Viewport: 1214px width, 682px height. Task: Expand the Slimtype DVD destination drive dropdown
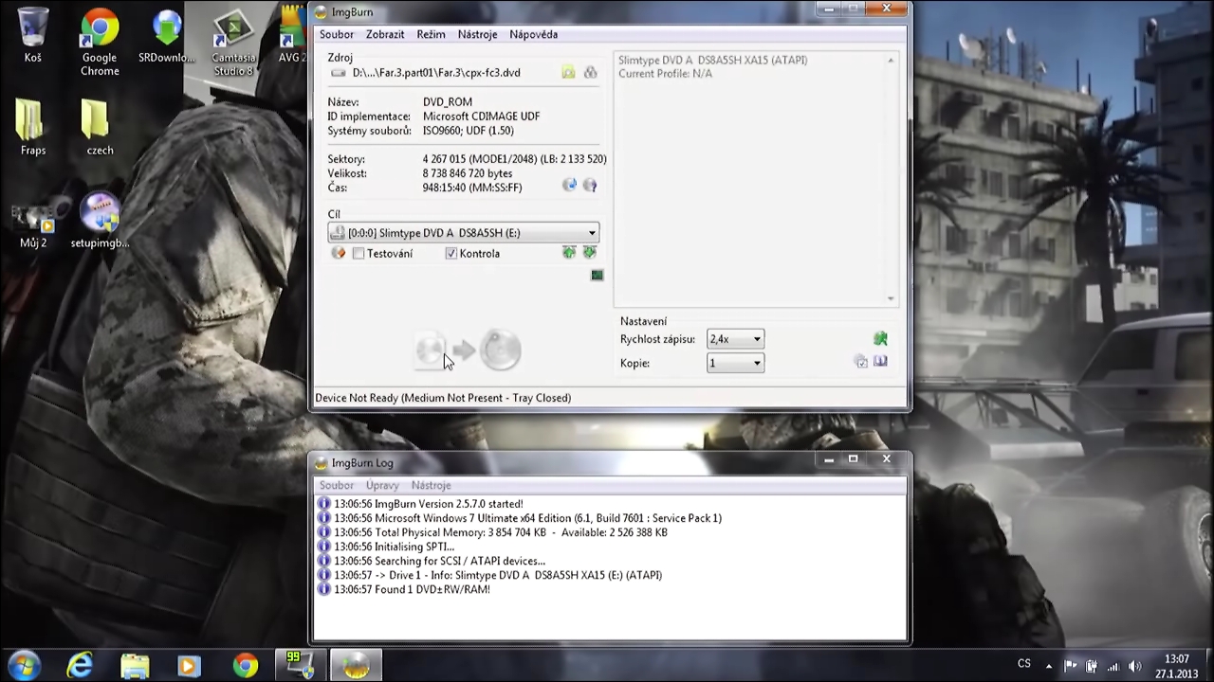592,233
